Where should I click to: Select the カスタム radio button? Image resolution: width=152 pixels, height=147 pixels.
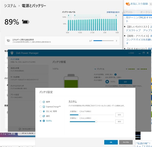(x=41, y=121)
